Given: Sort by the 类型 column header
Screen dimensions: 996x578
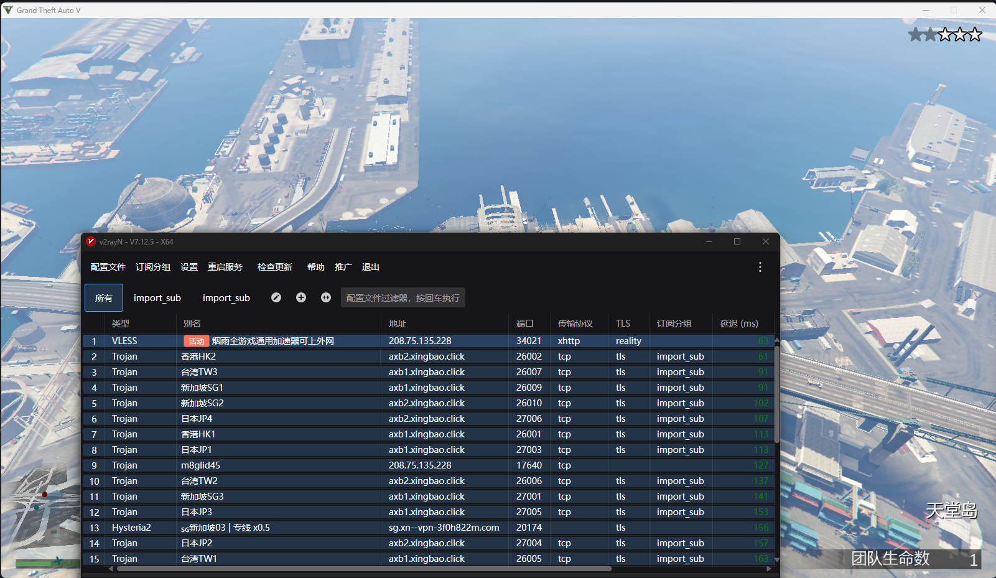Looking at the screenshot, I should tap(140, 324).
